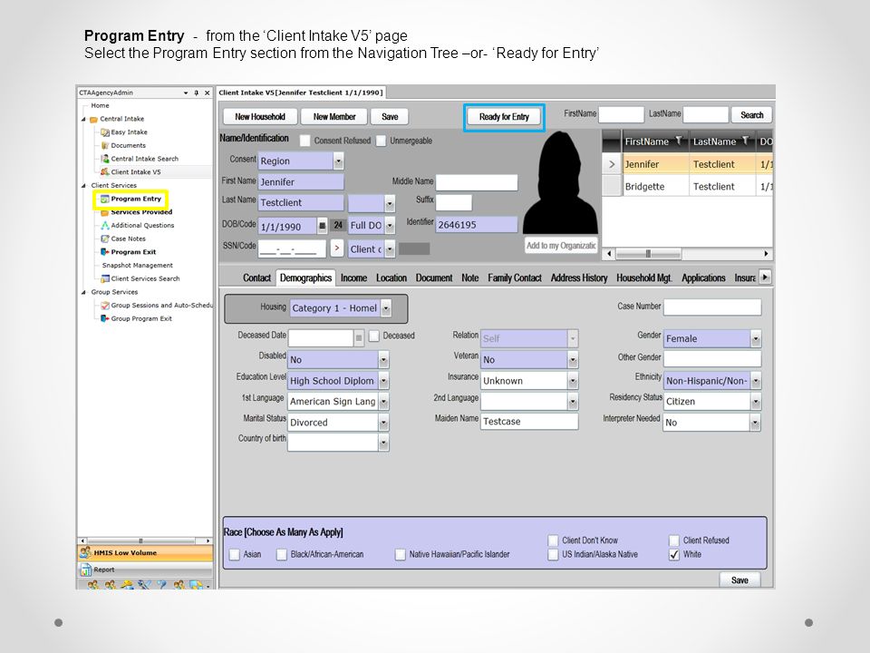Click the Ready for Entry button

(x=505, y=117)
